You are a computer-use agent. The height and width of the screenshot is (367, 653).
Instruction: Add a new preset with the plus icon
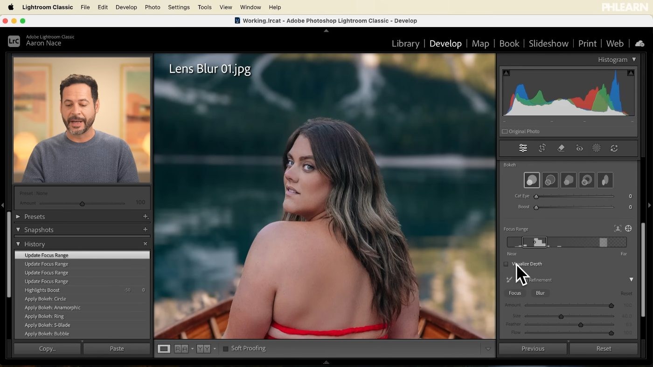click(x=146, y=217)
